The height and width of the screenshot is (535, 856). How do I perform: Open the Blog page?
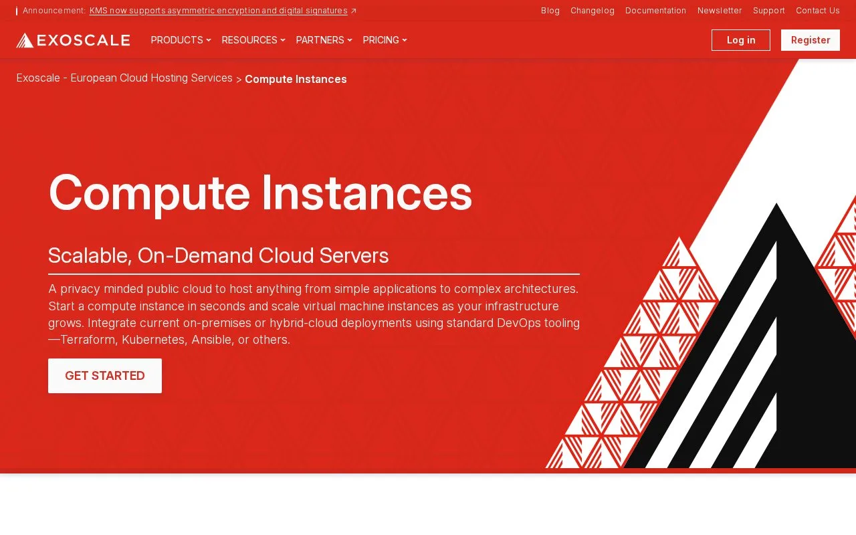[x=550, y=11]
